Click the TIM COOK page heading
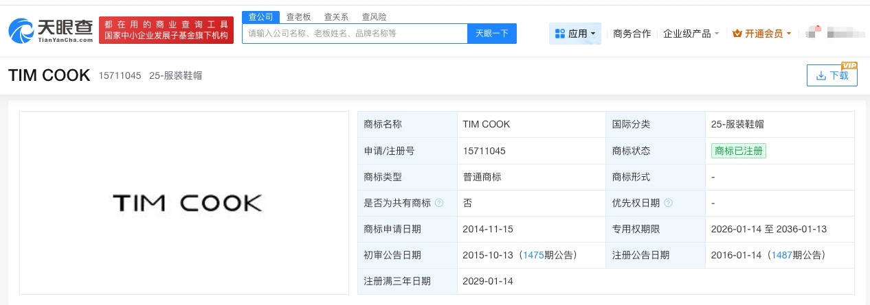The image size is (870, 305). (x=49, y=75)
